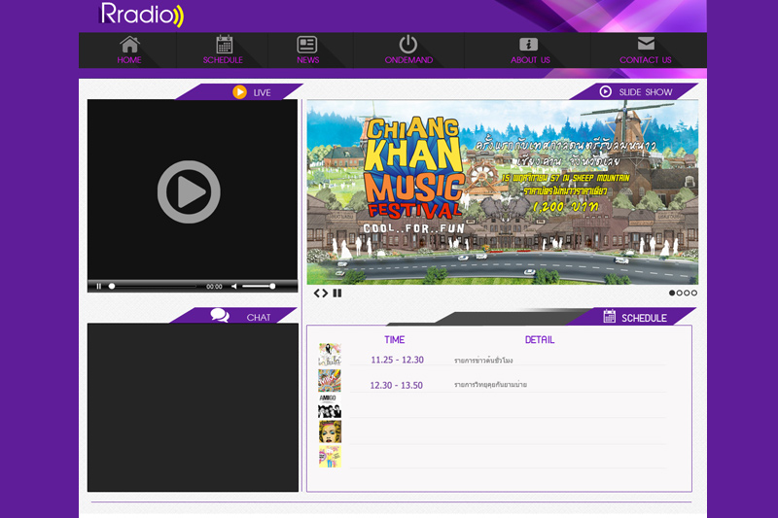Go to the ABOUT US menu label
Image resolution: width=778 pixels, height=518 pixels.
click(x=530, y=60)
